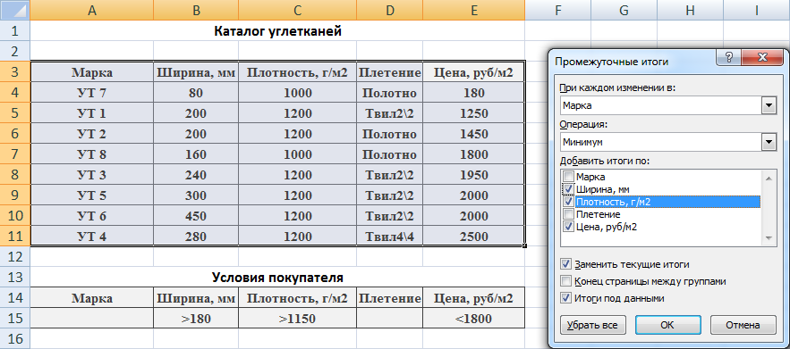Click the '>180' criteria cell

click(x=196, y=319)
